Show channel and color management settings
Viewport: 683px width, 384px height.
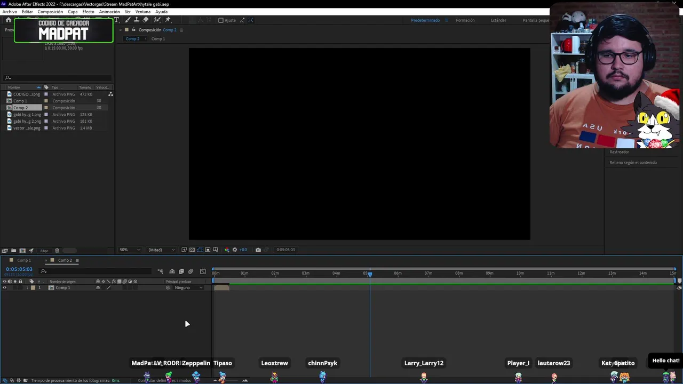tap(227, 250)
